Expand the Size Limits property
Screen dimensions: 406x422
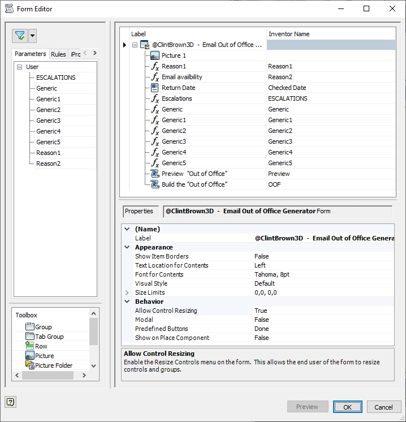[x=127, y=292]
